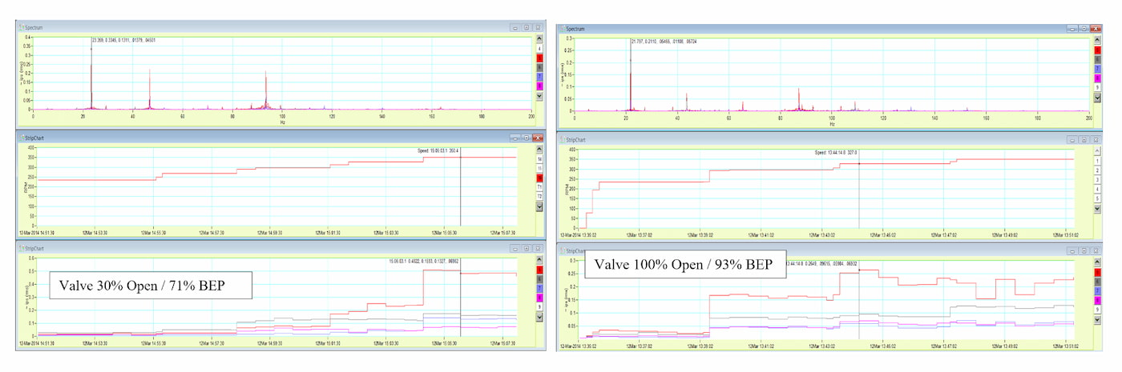1122x372 pixels.
Task: Toggle magenta channel 8 in right Spectrum window
Action: click(1098, 77)
